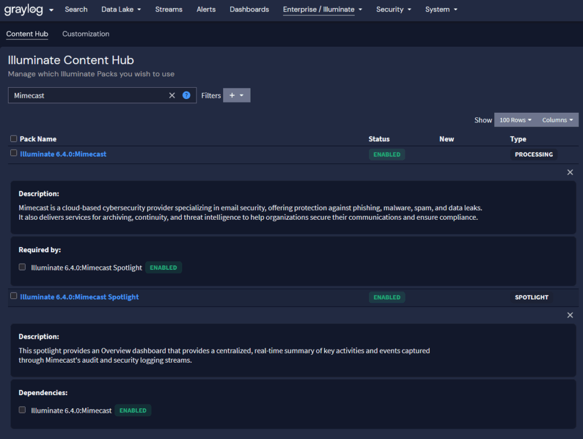Click the ENABLED status badge on the Mimecast row
This screenshot has width=583, height=439.
point(387,154)
